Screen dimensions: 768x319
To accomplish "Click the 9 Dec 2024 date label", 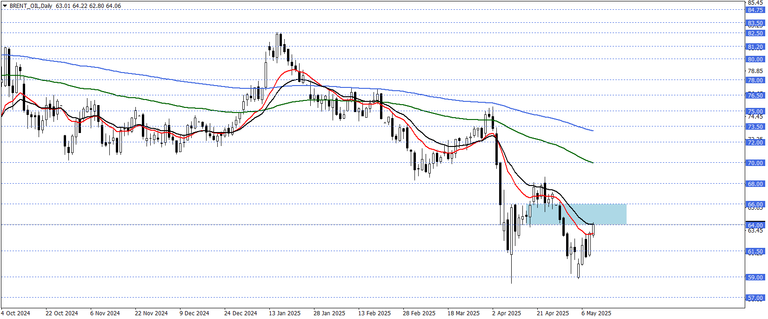I will [x=194, y=313].
